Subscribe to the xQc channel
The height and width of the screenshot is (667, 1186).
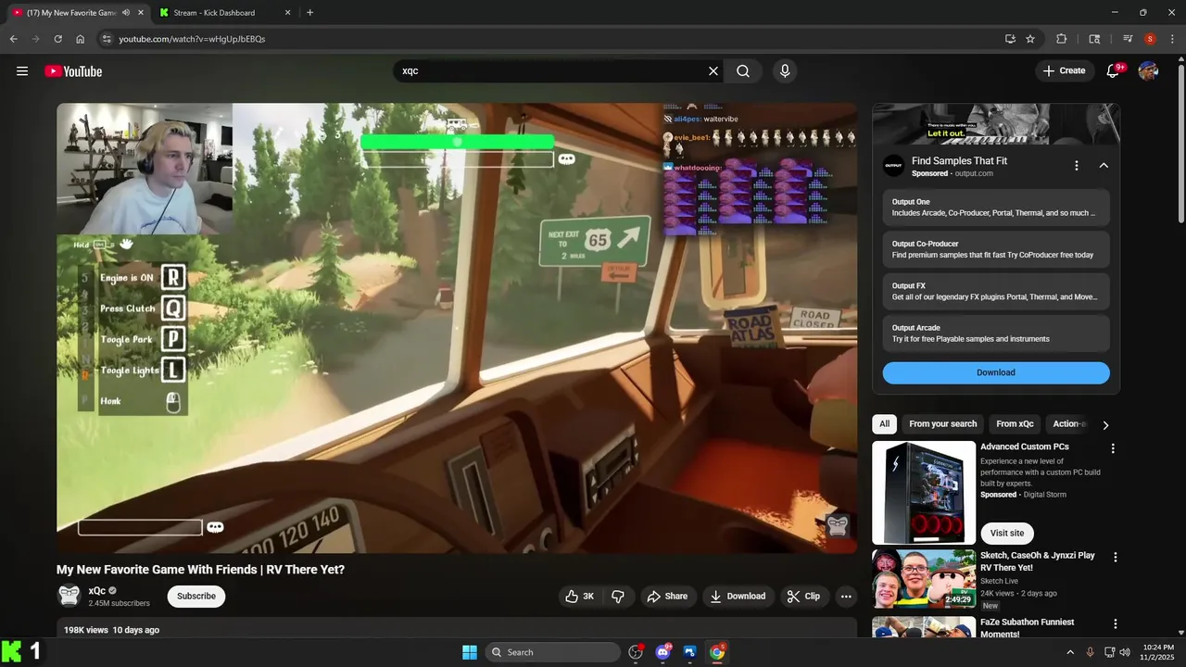[196, 597]
